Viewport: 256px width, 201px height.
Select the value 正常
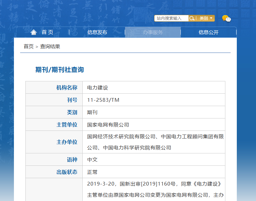(92, 172)
